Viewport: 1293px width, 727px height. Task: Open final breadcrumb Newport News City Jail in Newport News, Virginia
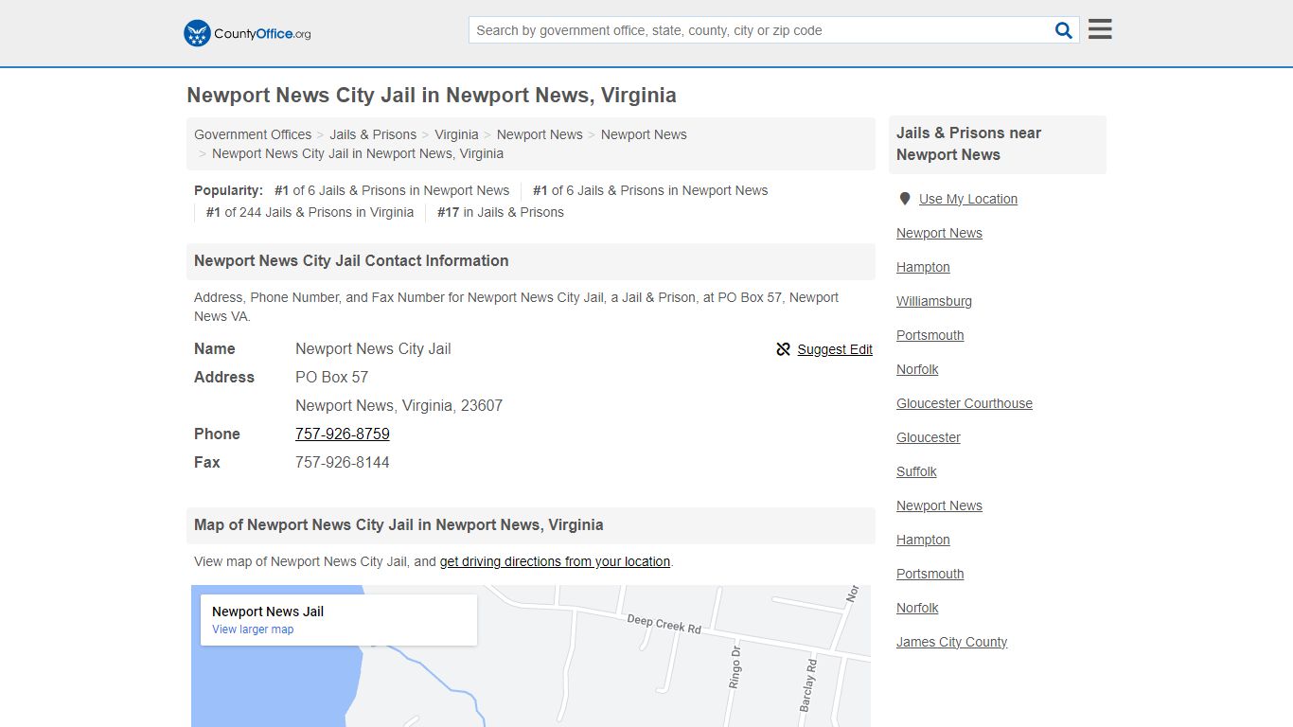coord(358,153)
